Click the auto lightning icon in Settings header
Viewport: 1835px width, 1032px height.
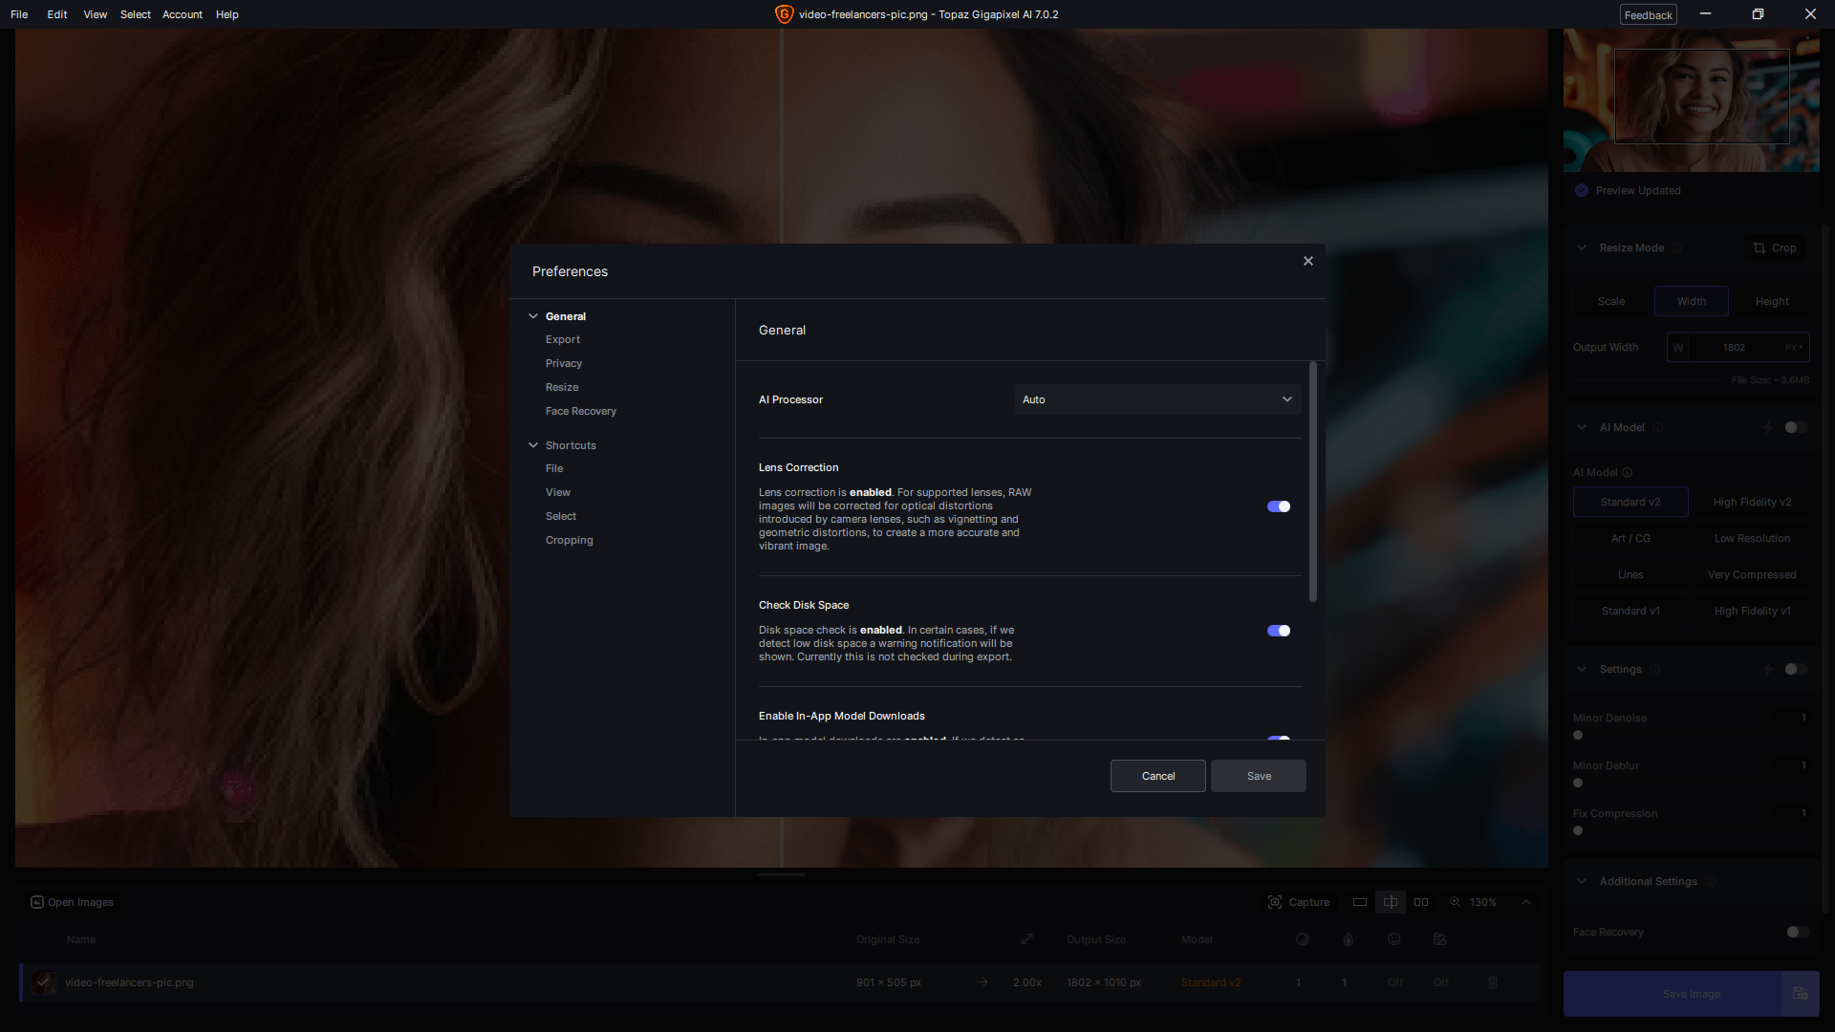tap(1768, 669)
